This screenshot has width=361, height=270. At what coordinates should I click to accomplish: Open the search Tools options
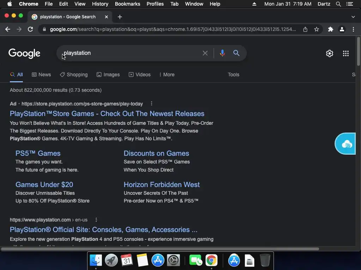233,75
